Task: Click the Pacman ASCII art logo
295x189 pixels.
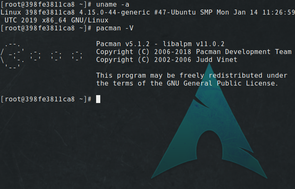Action: coord(41,56)
